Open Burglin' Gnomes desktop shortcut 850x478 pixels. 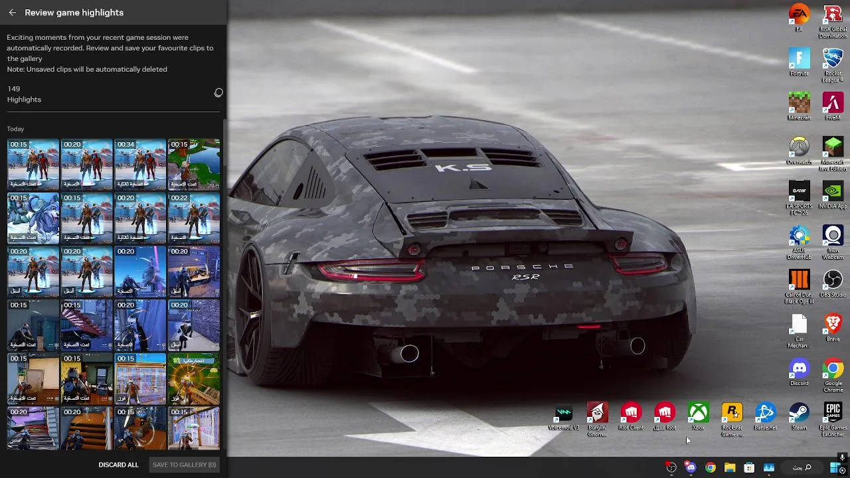[597, 420]
